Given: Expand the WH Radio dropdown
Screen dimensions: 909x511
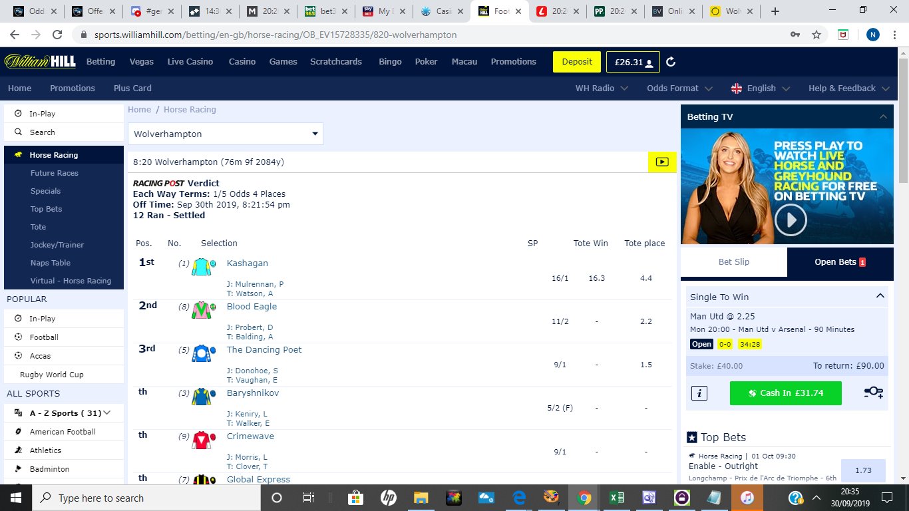Looking at the screenshot, I should click(x=602, y=88).
